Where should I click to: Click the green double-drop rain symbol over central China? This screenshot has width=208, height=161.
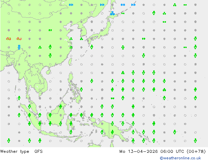click(50, 30)
